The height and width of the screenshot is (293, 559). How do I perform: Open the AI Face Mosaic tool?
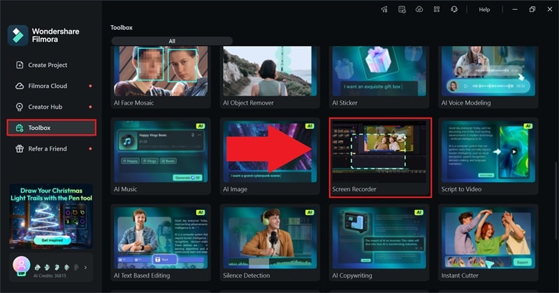(161, 77)
